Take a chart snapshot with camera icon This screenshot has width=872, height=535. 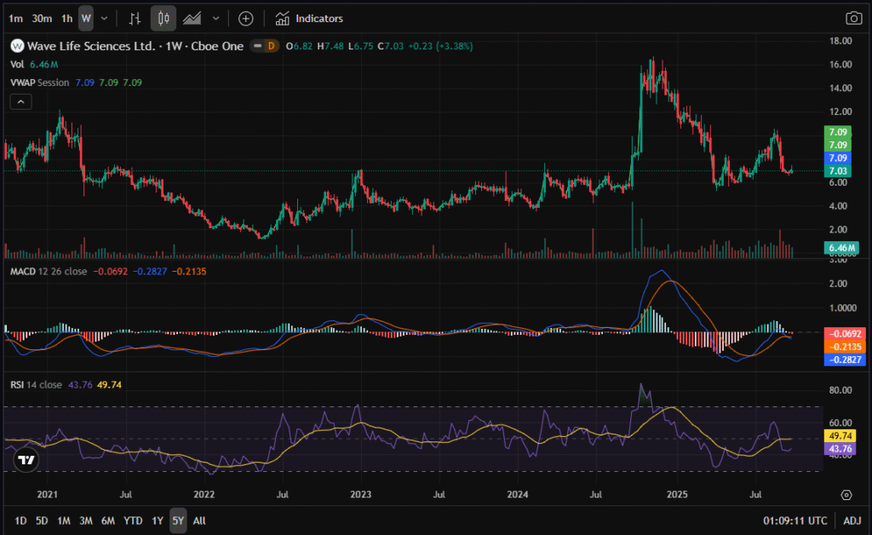click(852, 18)
